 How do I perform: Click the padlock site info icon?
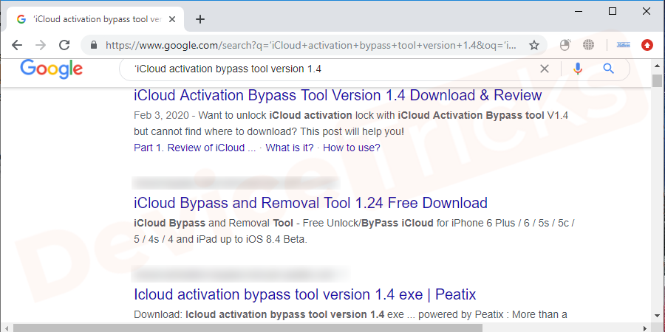point(94,45)
